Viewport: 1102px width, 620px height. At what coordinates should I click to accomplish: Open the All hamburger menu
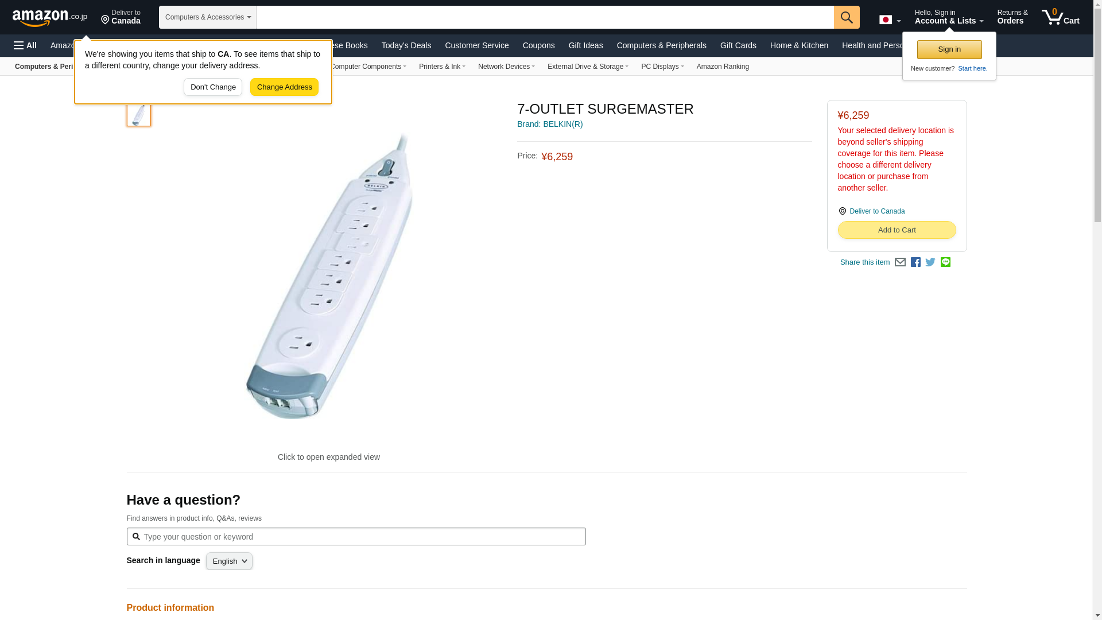25,45
